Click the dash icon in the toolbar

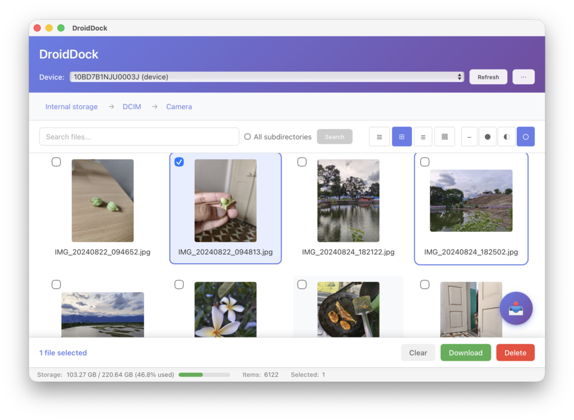click(x=469, y=136)
